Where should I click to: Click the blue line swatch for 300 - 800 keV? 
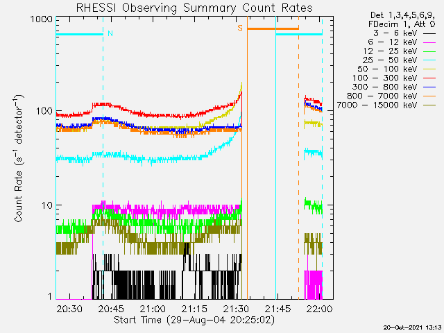pos(429,87)
